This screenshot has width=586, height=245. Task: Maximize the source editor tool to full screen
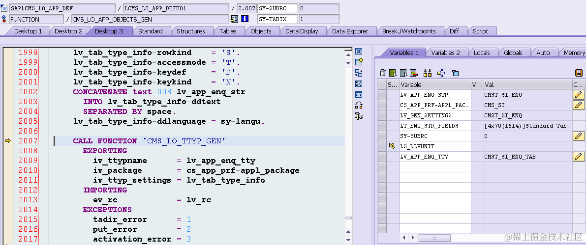pyautogui.click(x=359, y=84)
